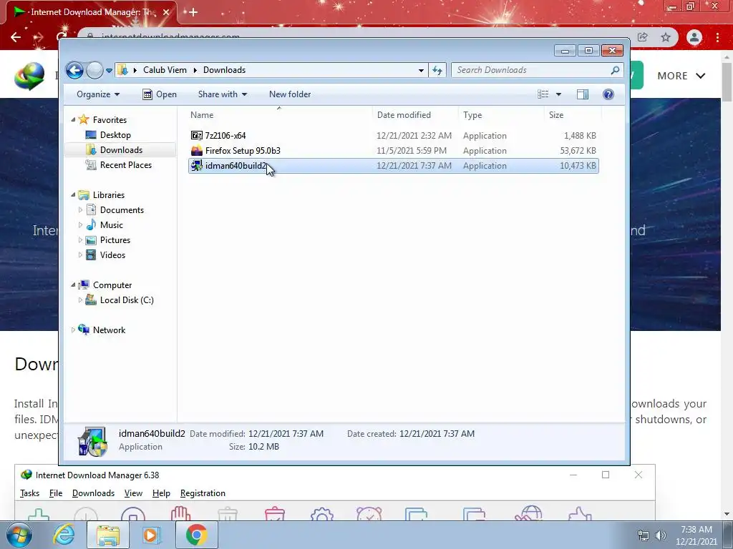Refresh the Downloads folder view
This screenshot has width=733, height=549.
pyautogui.click(x=437, y=71)
